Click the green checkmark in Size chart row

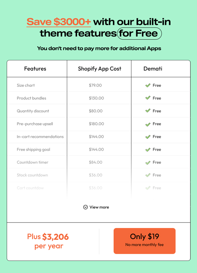point(148,85)
